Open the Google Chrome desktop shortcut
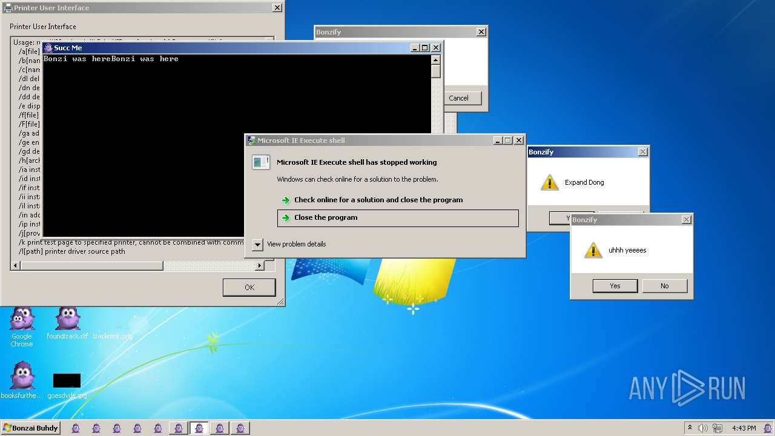The height and width of the screenshot is (436, 775). (x=22, y=327)
